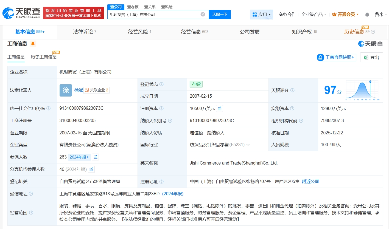Screen dimensions: 389x229
Task: Click the company name search field
Action: pyautogui.click(x=154, y=14)
